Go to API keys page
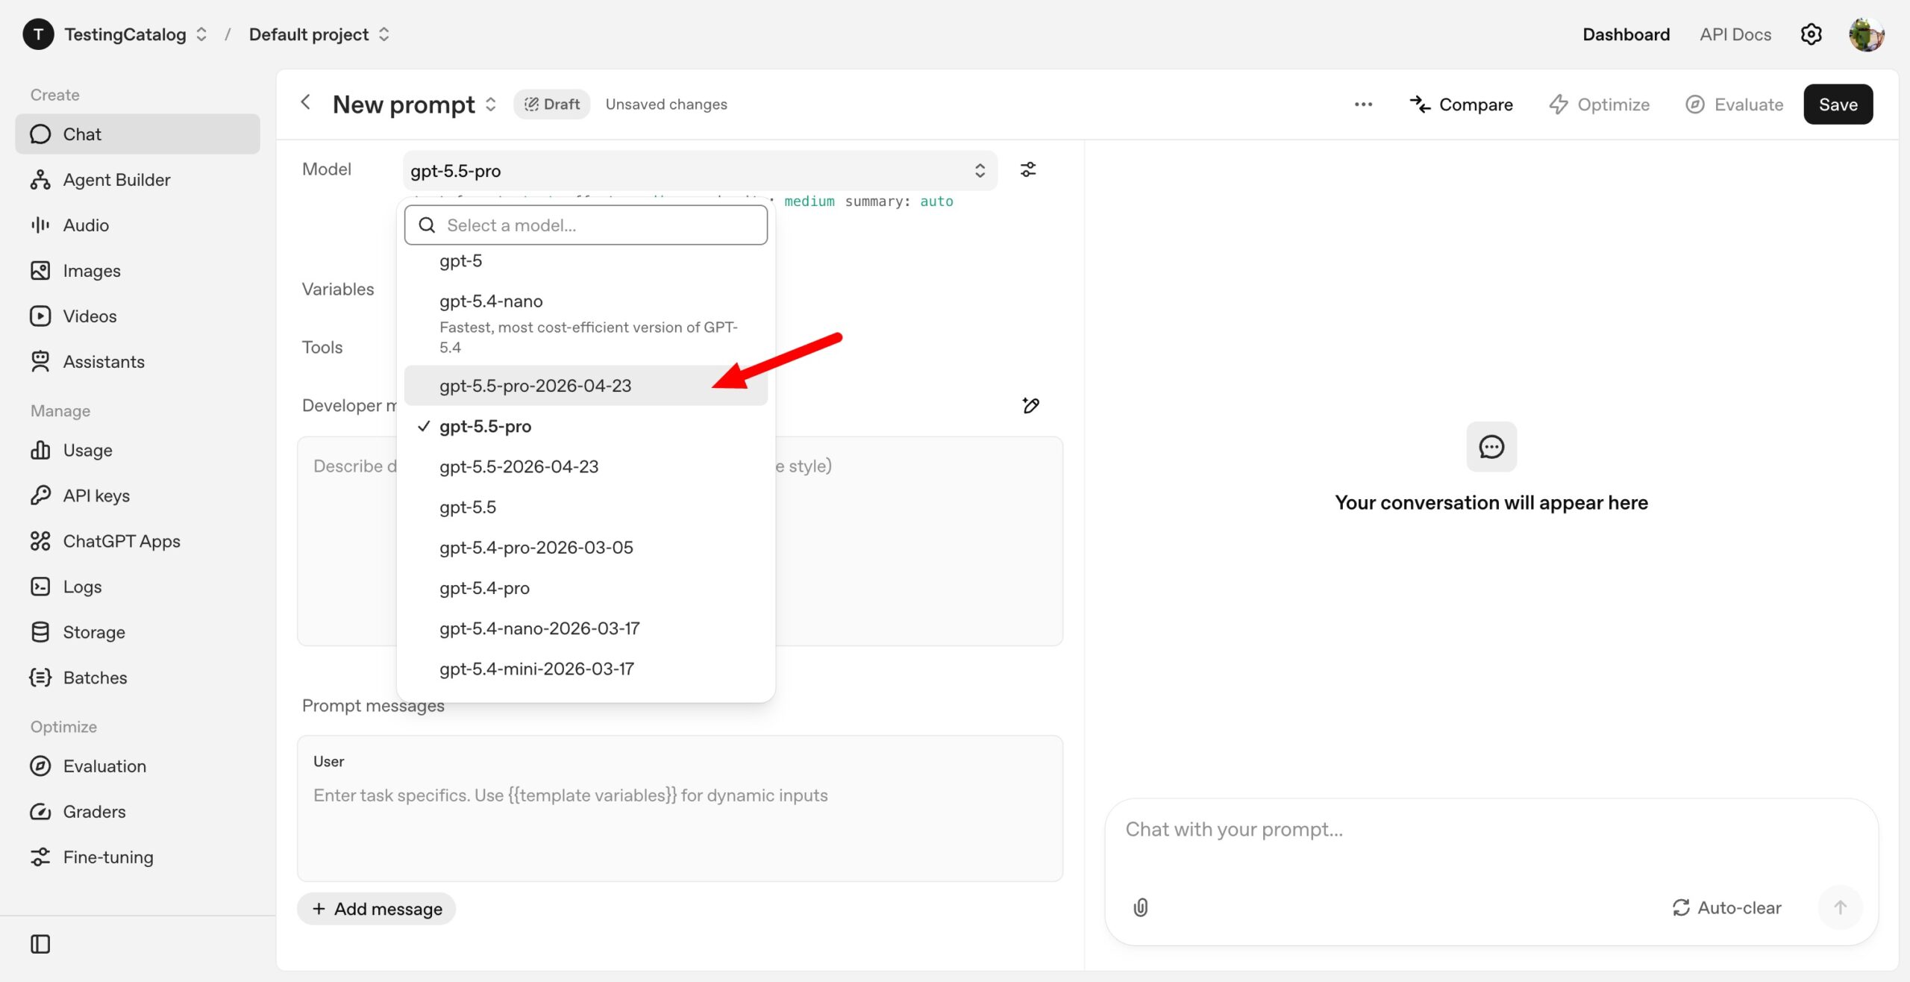The image size is (1910, 982). click(x=96, y=495)
